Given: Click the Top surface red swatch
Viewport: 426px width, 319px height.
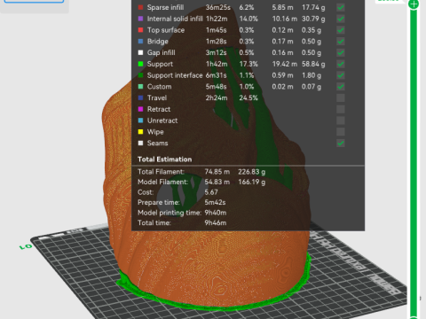Looking at the screenshot, I should coord(141,30).
